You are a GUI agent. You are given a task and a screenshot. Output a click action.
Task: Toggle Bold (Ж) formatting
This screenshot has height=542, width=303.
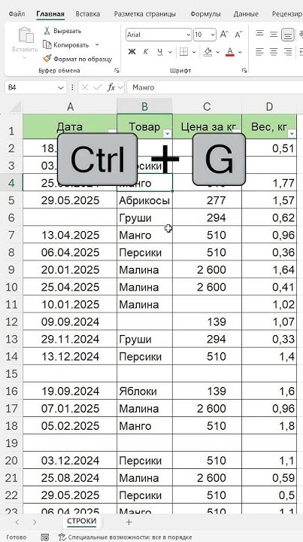pyautogui.click(x=132, y=52)
